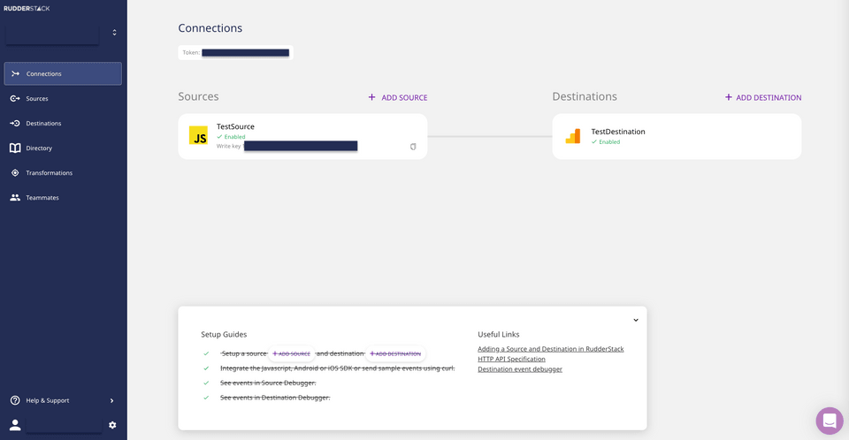The height and width of the screenshot is (440, 849).
Task: Open HTTP API Specification link
Action: point(511,359)
